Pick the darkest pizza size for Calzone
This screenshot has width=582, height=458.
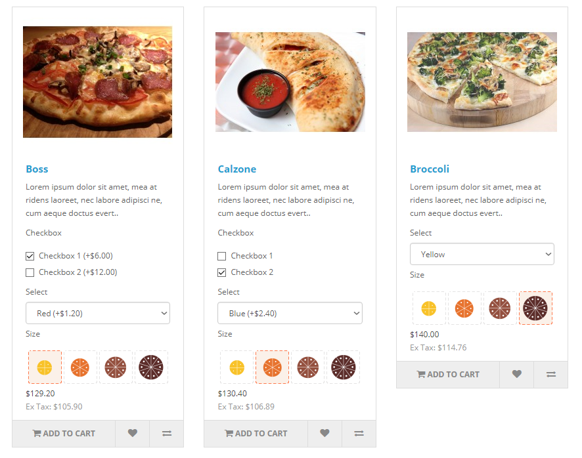(x=344, y=367)
